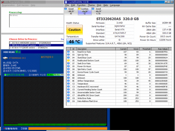Click the No drives processing list box
The width and height of the screenshot is (175, 131).
click(x=36, y=21)
